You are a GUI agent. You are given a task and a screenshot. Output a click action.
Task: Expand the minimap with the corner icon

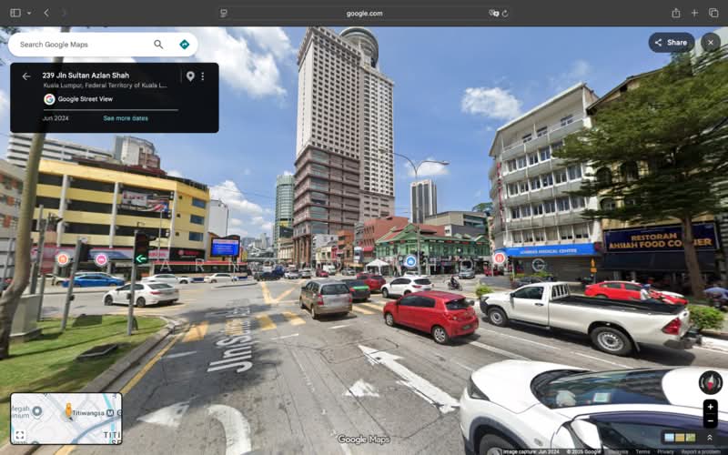(x=19, y=436)
